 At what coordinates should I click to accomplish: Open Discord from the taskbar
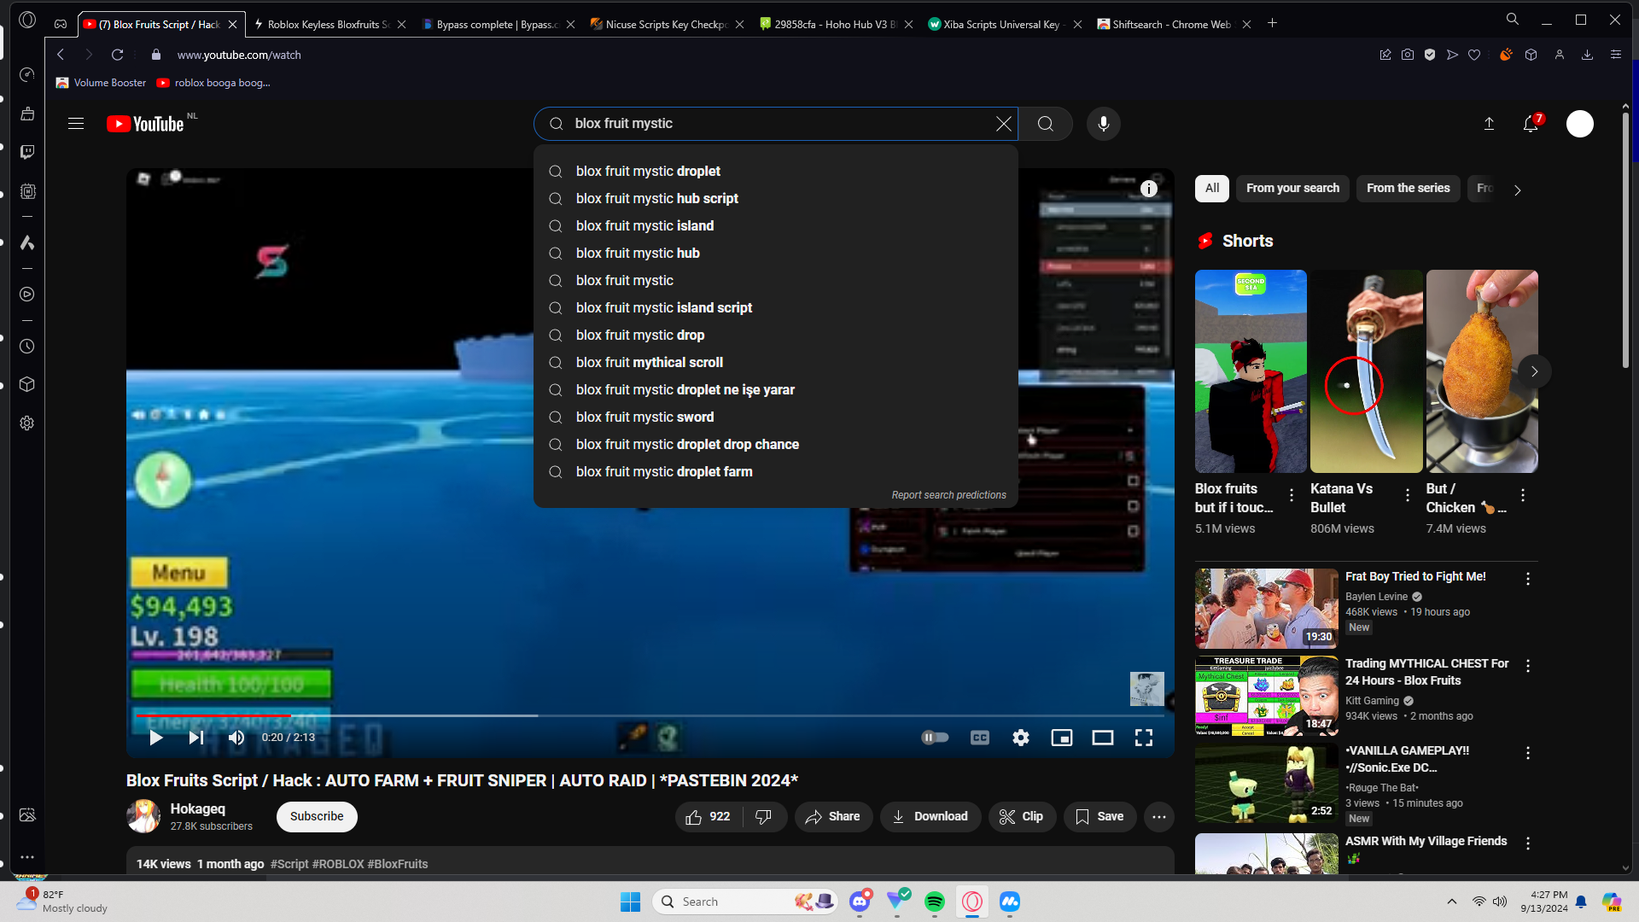[860, 902]
